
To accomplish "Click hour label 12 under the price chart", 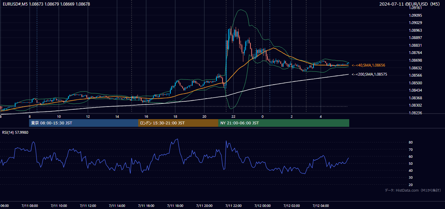I will pos(88,117).
